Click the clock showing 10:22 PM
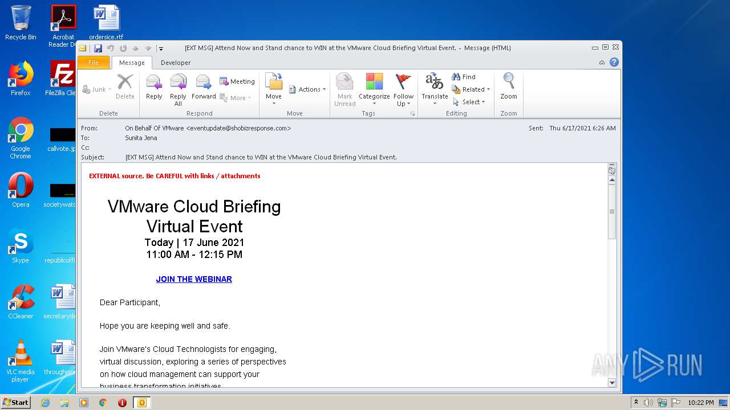The image size is (730, 410). (x=701, y=403)
